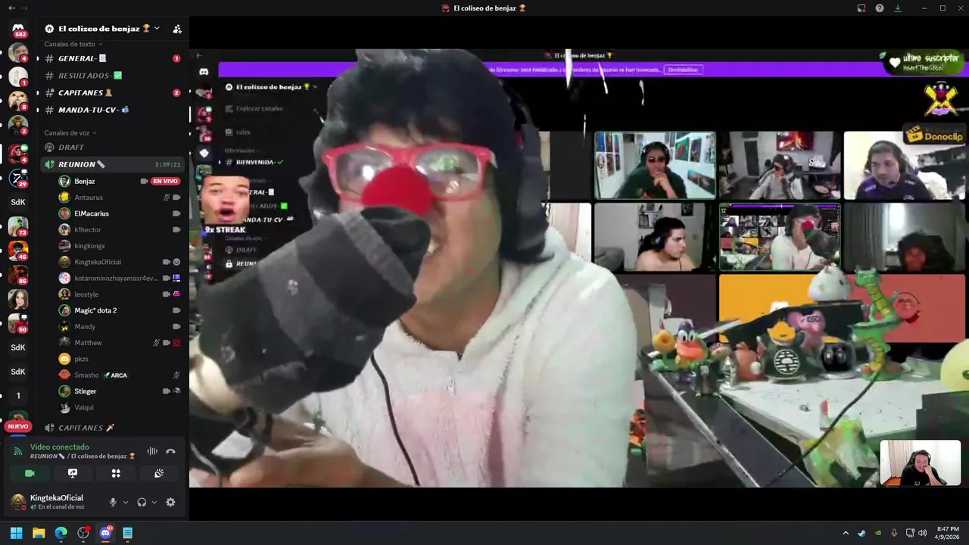Select user Valqui in voice list
The image size is (969, 545).
pos(119,407)
